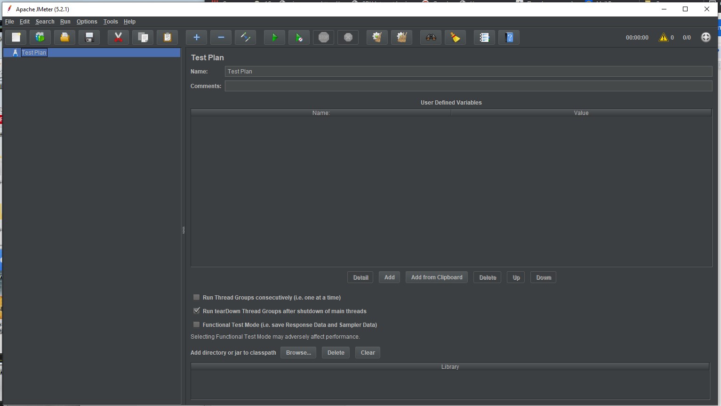Open the Templates icon in toolbar
This screenshot has width=721, height=406.
tap(40, 38)
